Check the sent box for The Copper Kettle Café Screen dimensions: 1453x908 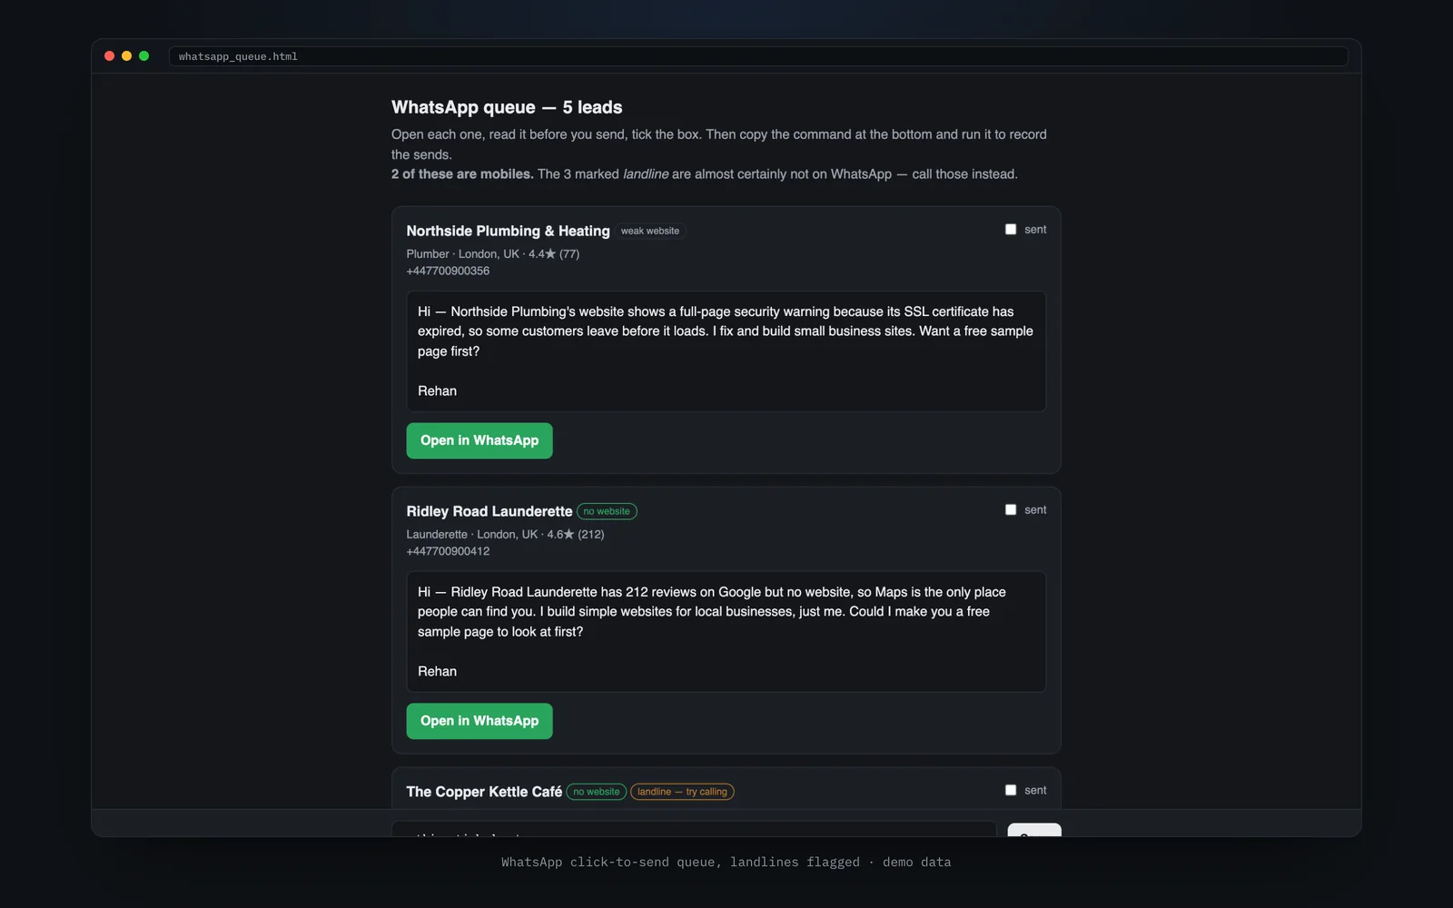point(1011,791)
